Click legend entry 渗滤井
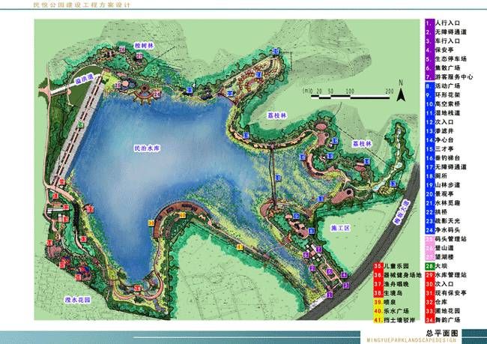 pyautogui.click(x=440, y=131)
